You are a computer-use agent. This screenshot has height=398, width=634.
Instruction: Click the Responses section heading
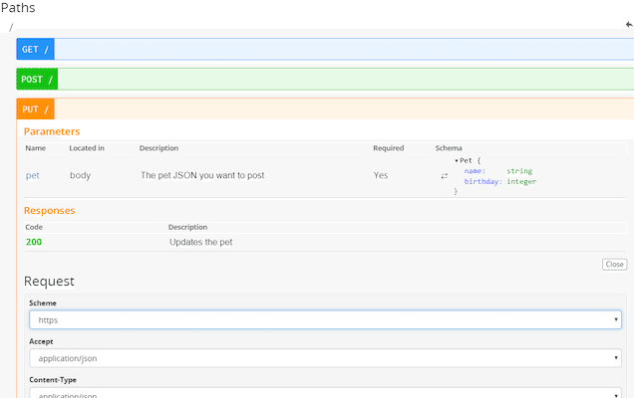coord(49,211)
